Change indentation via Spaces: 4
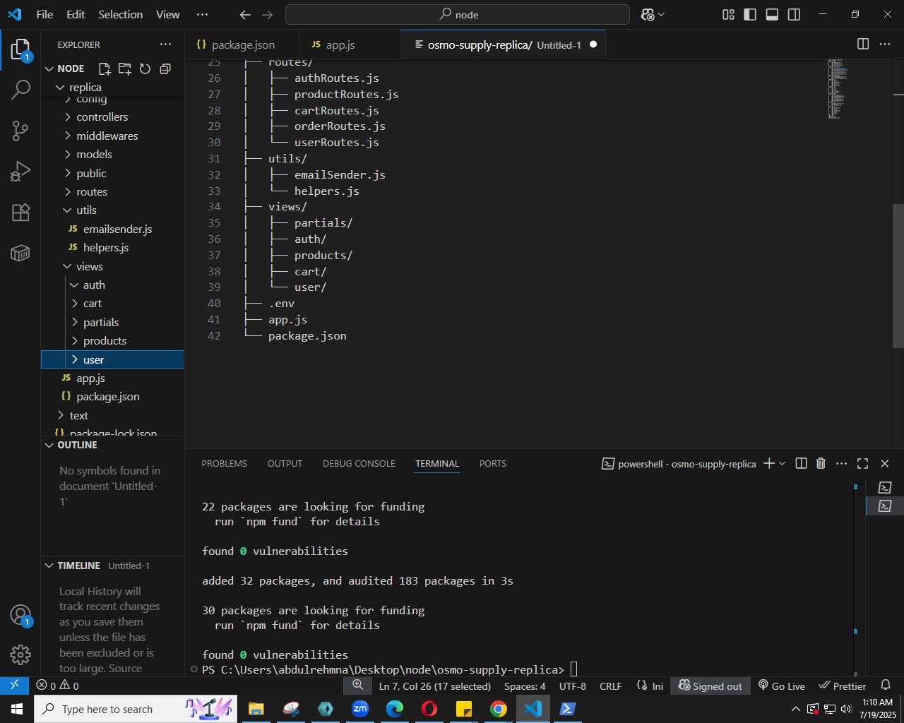This screenshot has height=723, width=904. coord(525,686)
